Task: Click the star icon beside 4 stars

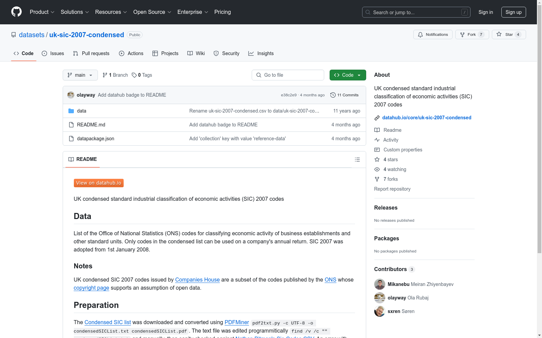Action: [x=377, y=160]
